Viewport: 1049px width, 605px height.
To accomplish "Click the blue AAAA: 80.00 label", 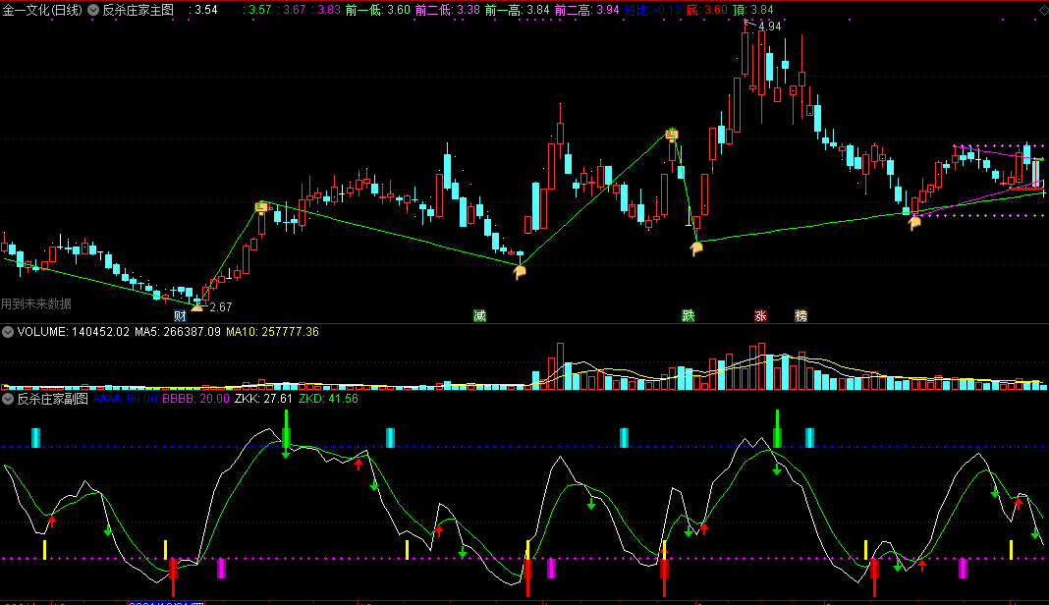I will click(x=125, y=398).
